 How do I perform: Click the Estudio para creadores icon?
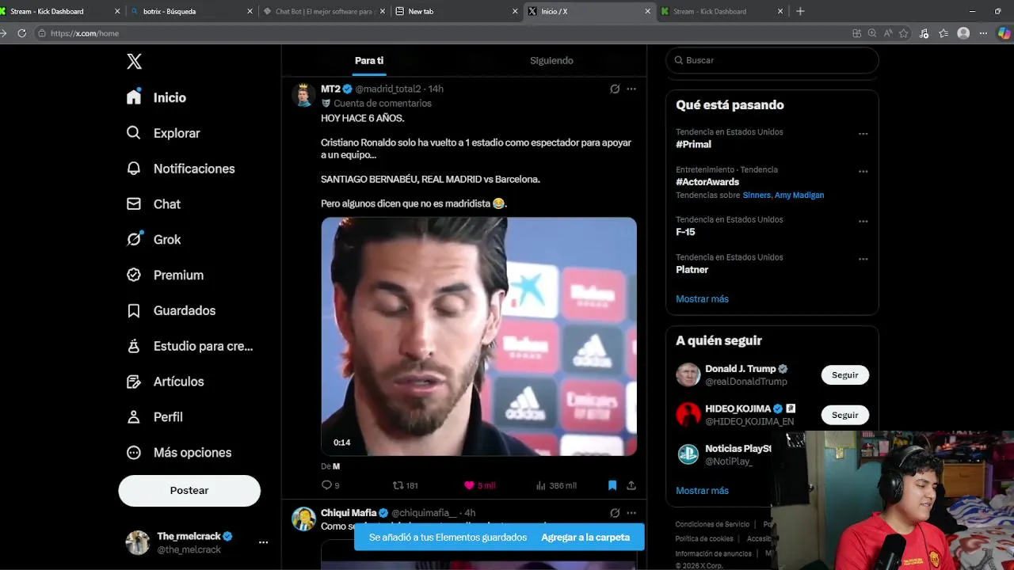(x=134, y=346)
